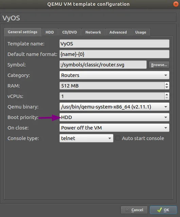The image size is (180, 217).
Task: Select the Advanced tab
Action: coord(118,32)
